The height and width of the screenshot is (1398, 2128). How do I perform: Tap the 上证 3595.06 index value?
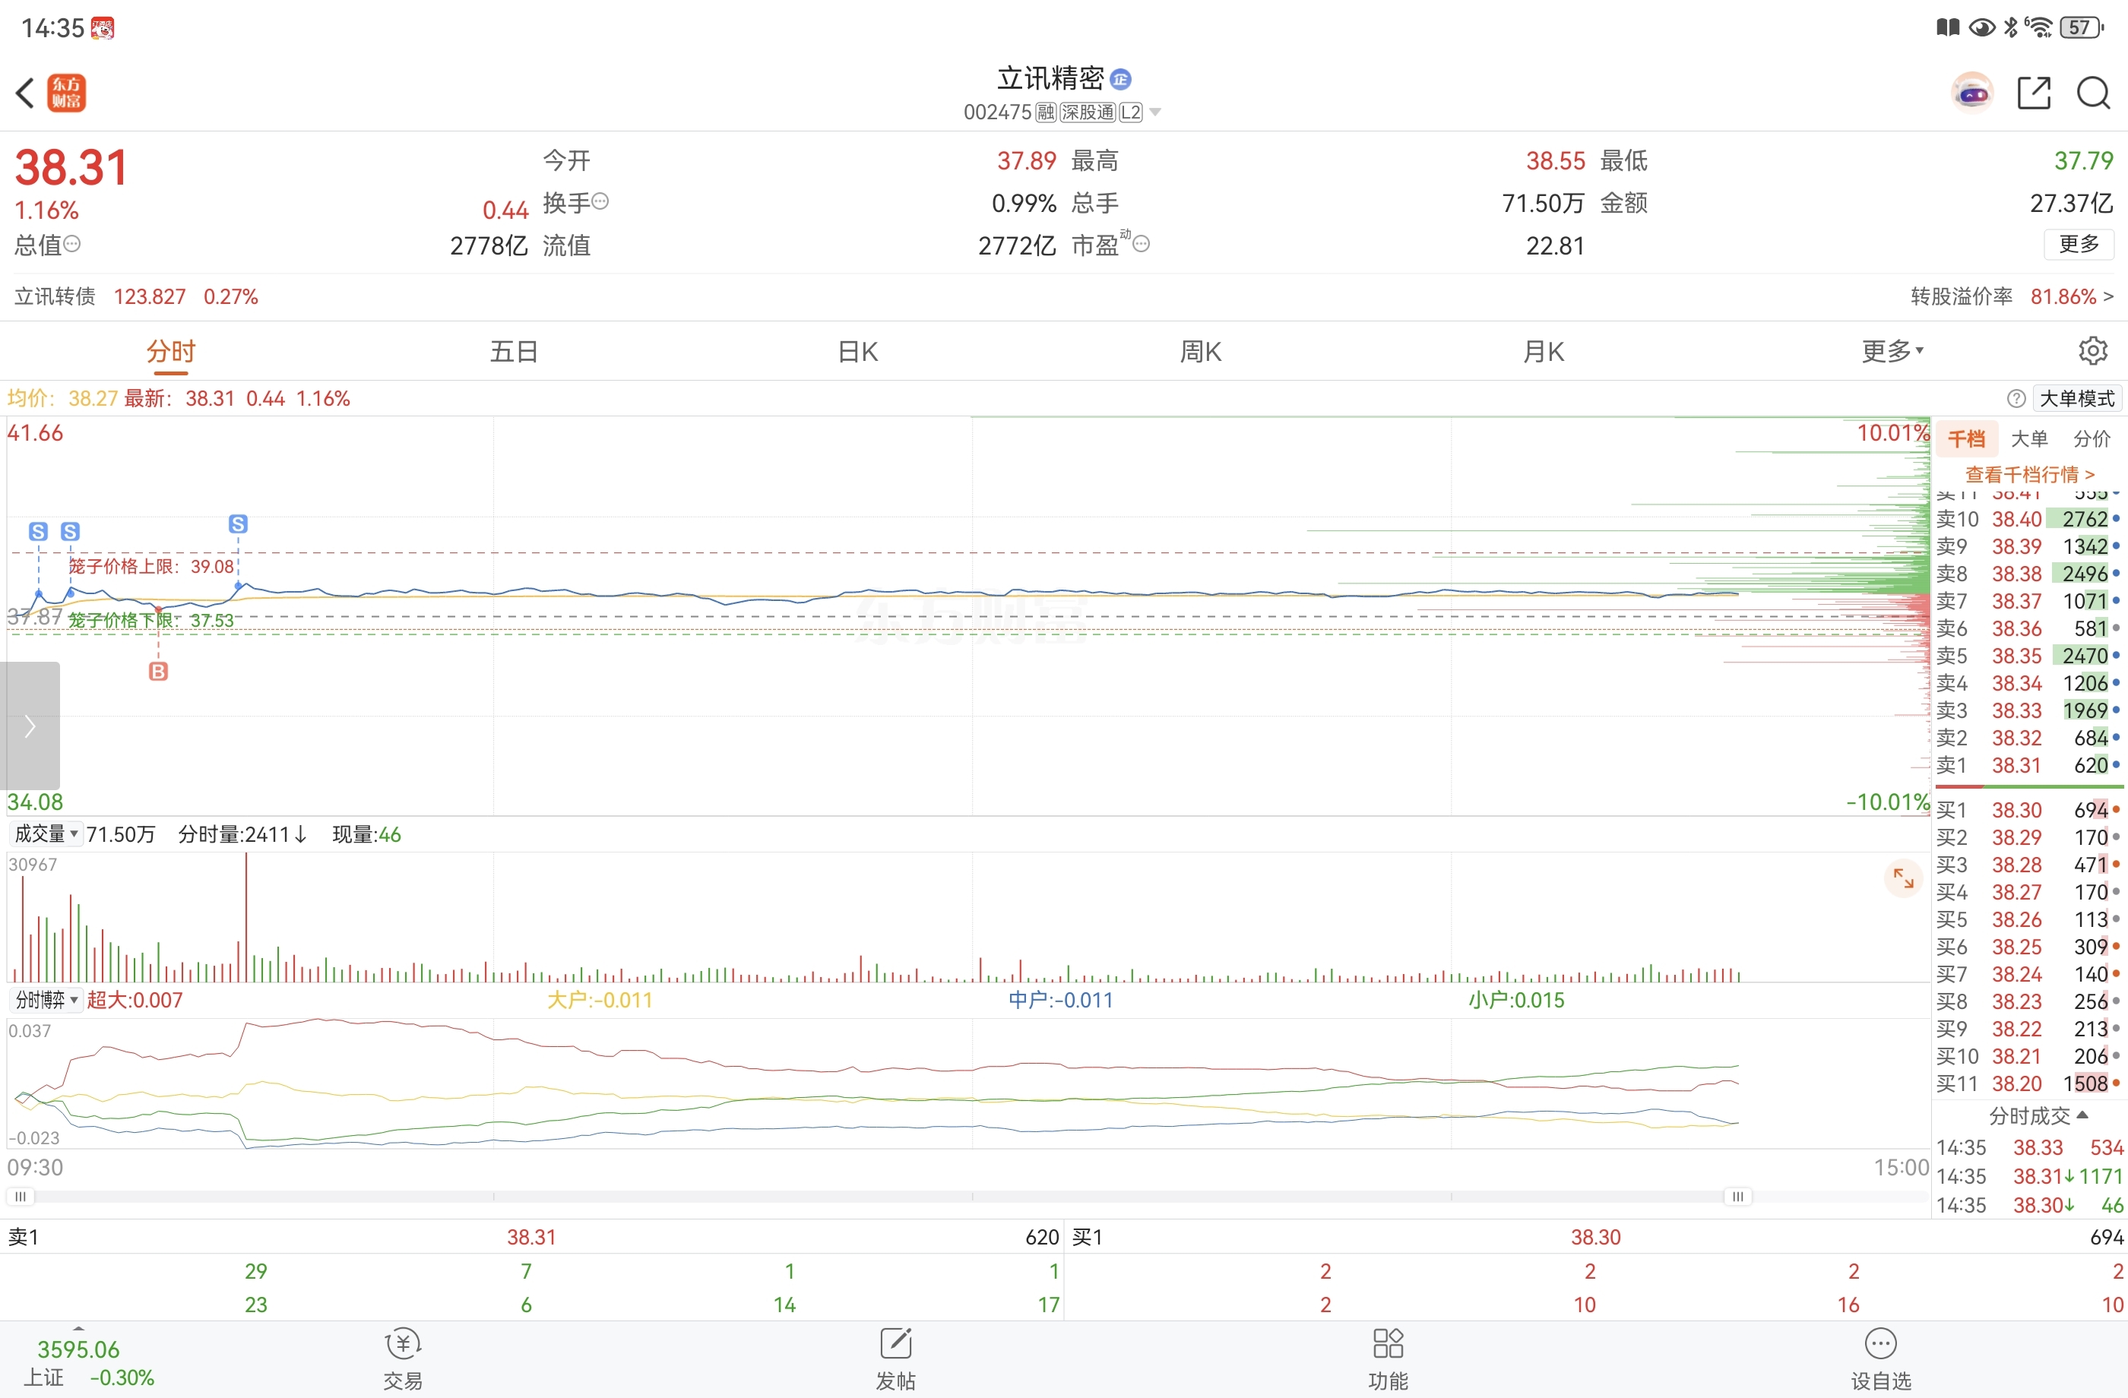79,1349
